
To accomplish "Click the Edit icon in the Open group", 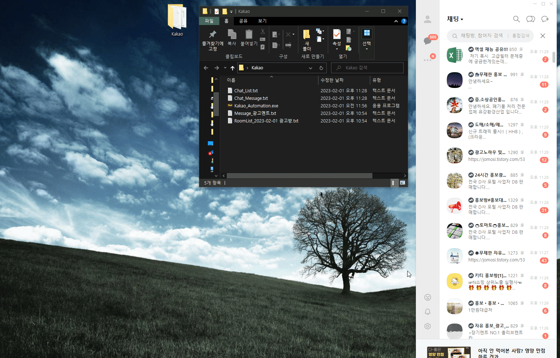I will (349, 40).
